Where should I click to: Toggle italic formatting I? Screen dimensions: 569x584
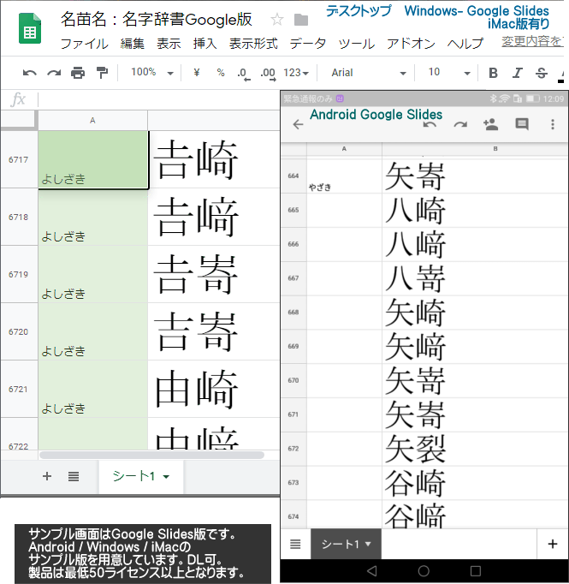518,73
